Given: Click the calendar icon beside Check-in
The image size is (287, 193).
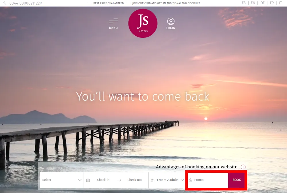Looking at the screenshot, I should [88, 180].
